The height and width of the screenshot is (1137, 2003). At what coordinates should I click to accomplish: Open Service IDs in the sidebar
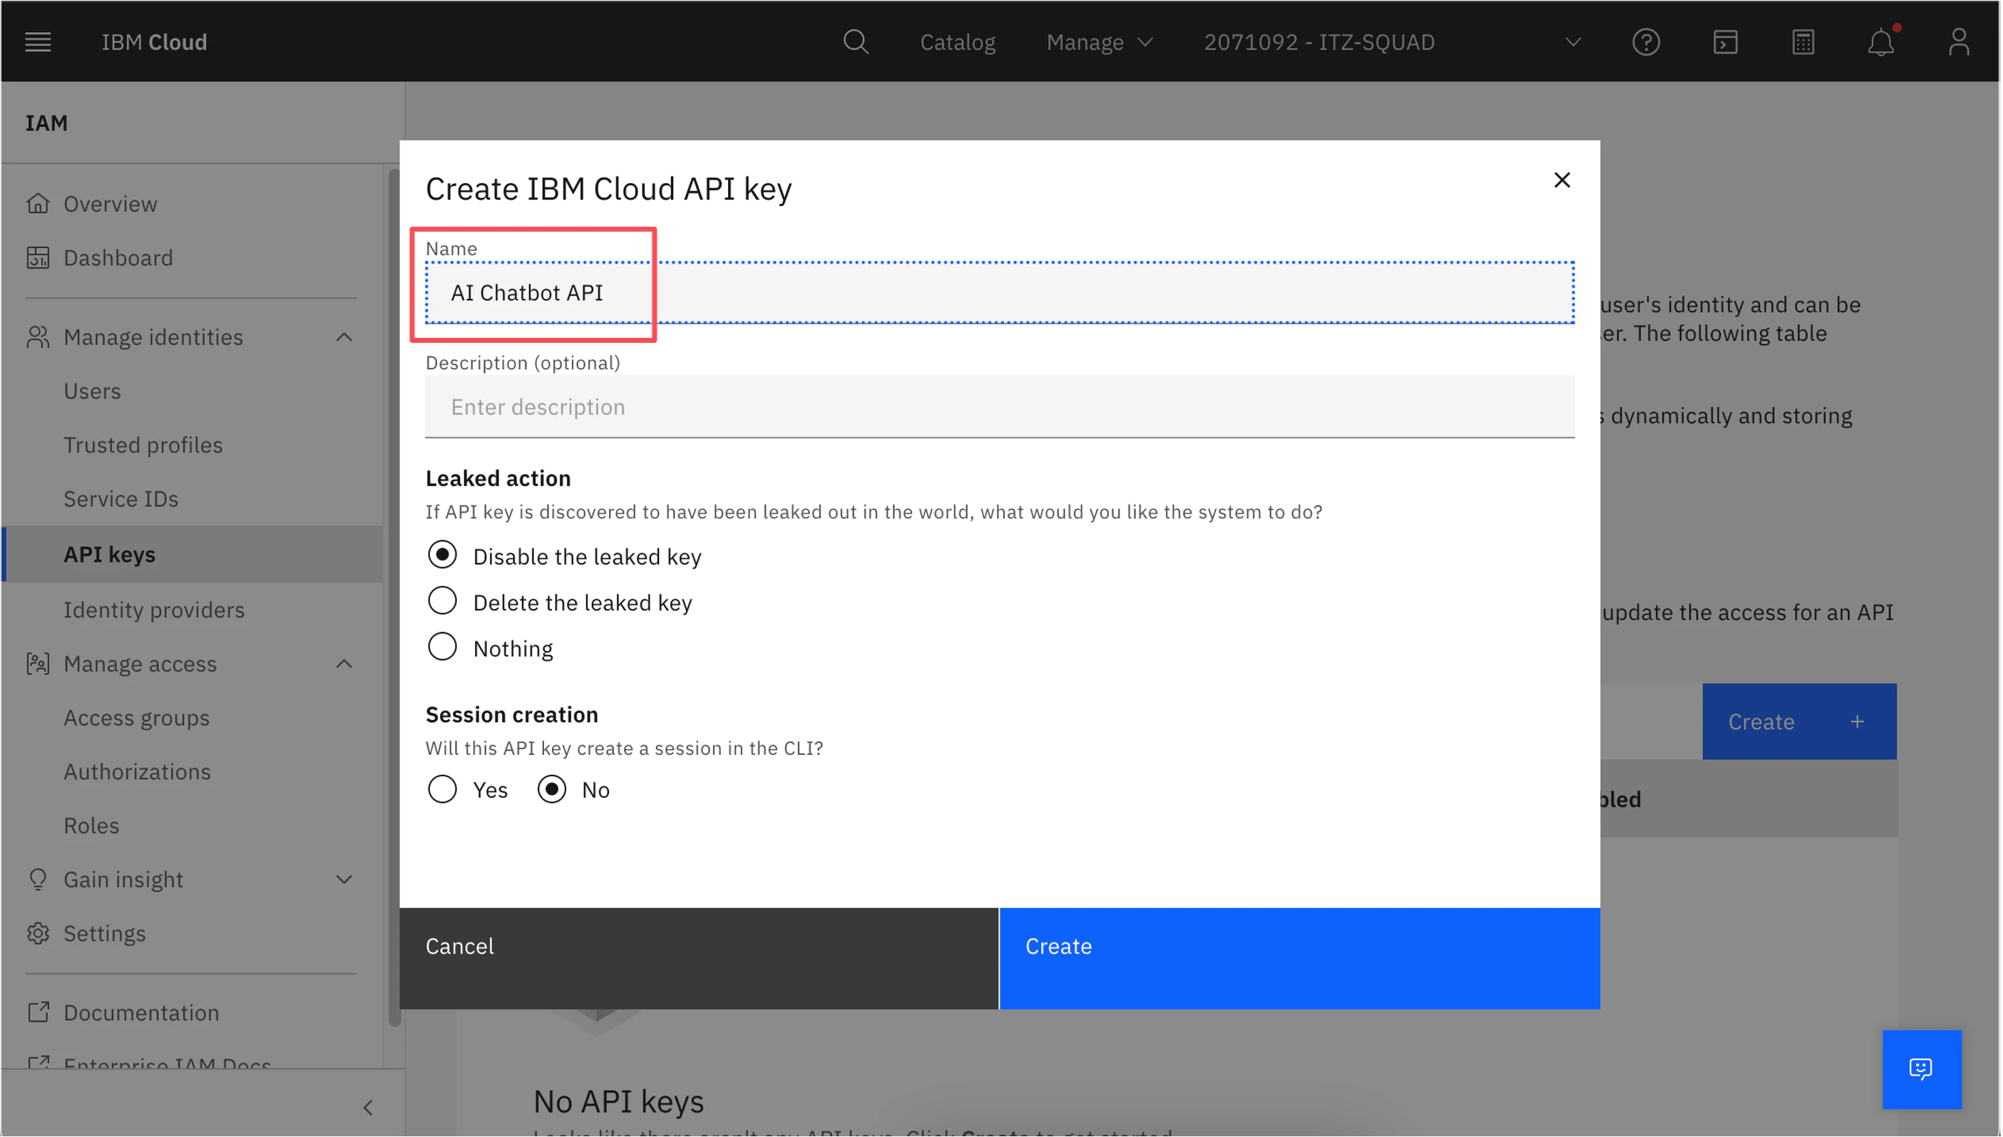coord(121,499)
